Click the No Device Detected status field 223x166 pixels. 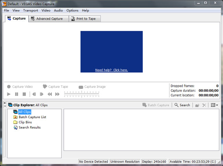click(93, 162)
